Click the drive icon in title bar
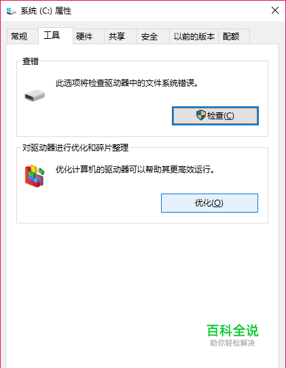Viewport: 286px width, 368px height. coord(12,11)
